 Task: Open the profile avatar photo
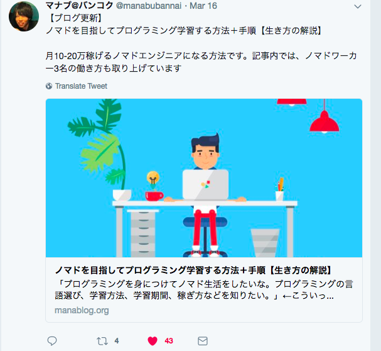[24, 16]
